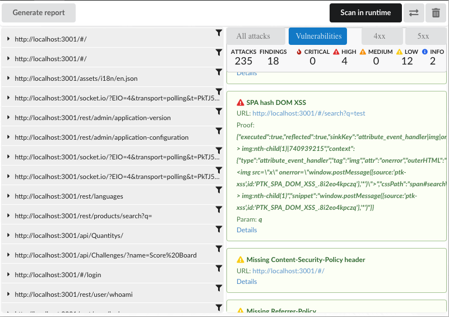Open the 4xx tab

click(x=381, y=36)
